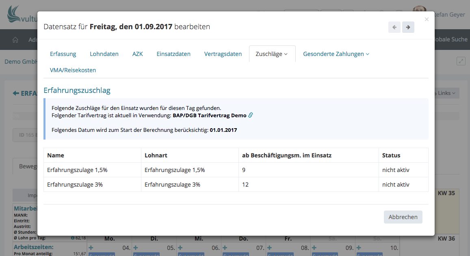Open the Lohndaten tab
Screen dimensions: 470x256
coord(104,54)
